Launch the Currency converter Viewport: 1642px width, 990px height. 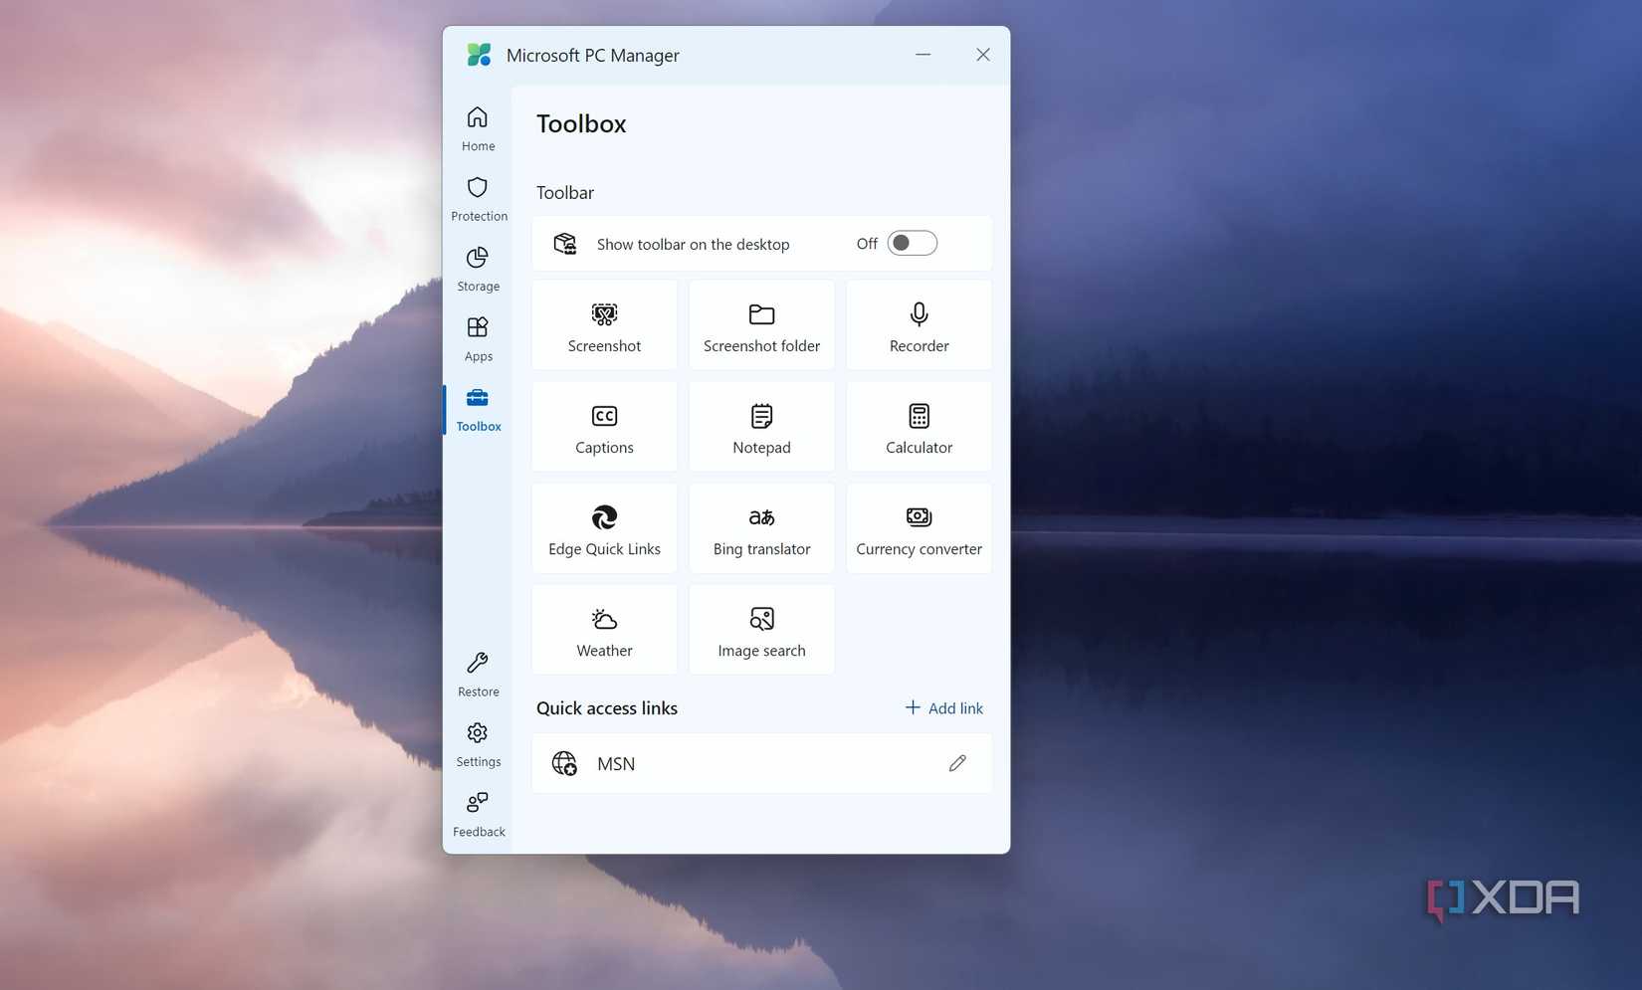(x=918, y=527)
